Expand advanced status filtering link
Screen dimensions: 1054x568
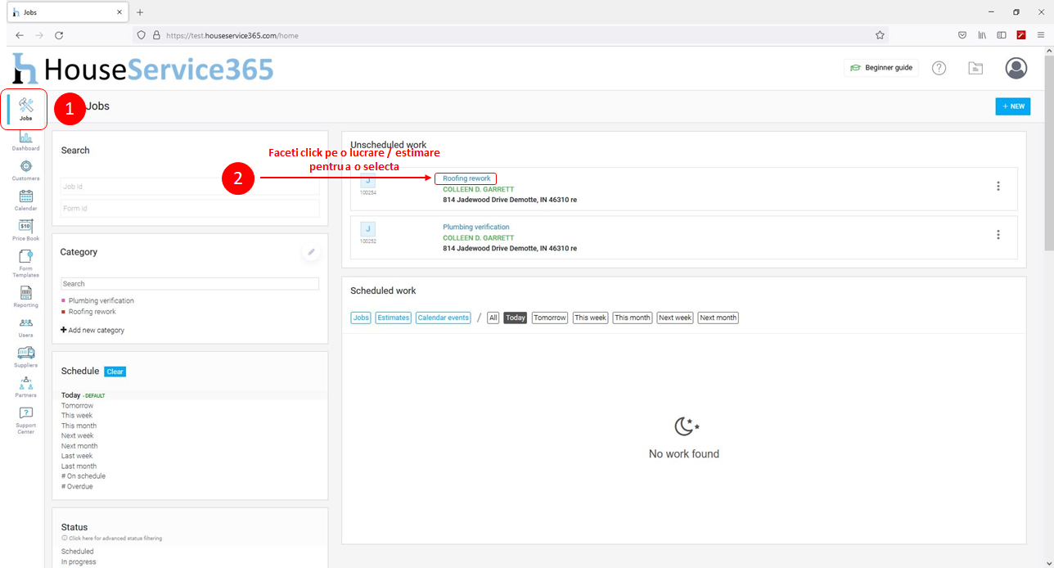tap(115, 539)
